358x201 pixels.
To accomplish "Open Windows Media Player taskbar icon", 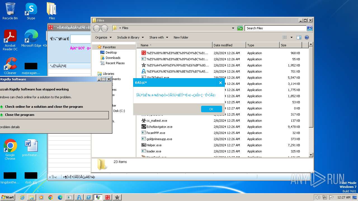I will pos(41,197).
